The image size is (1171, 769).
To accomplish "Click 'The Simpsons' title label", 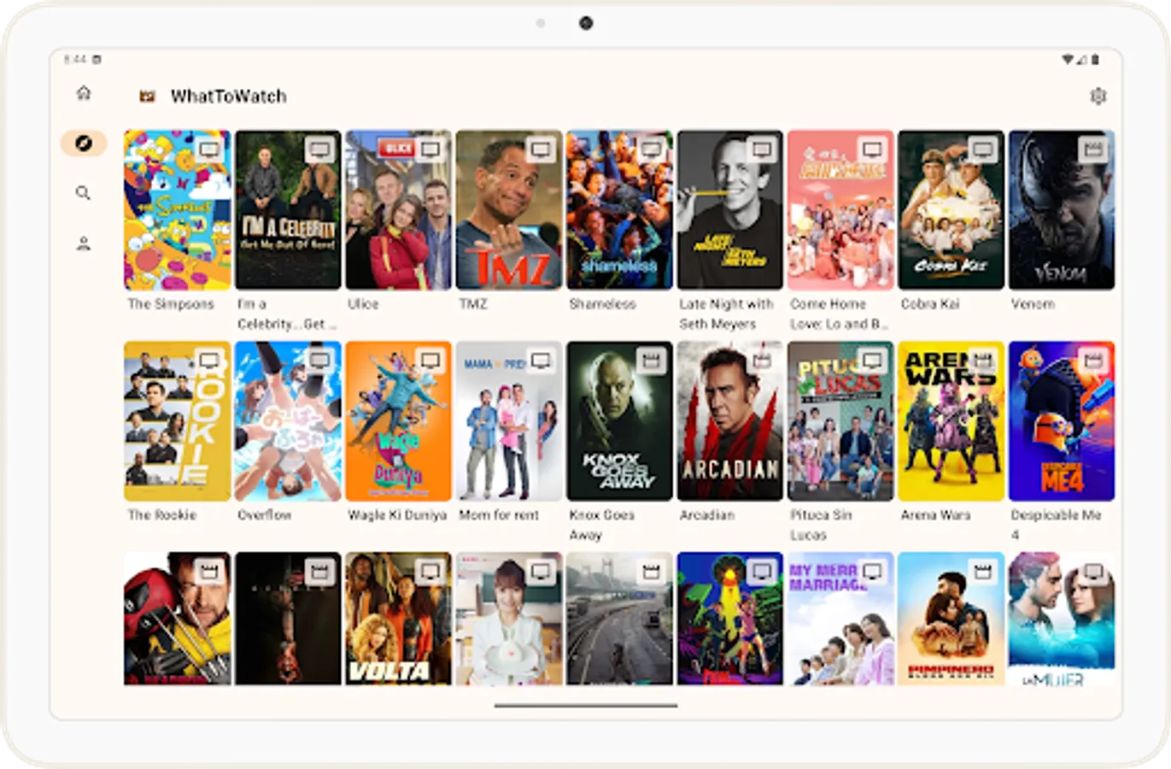I will [171, 304].
